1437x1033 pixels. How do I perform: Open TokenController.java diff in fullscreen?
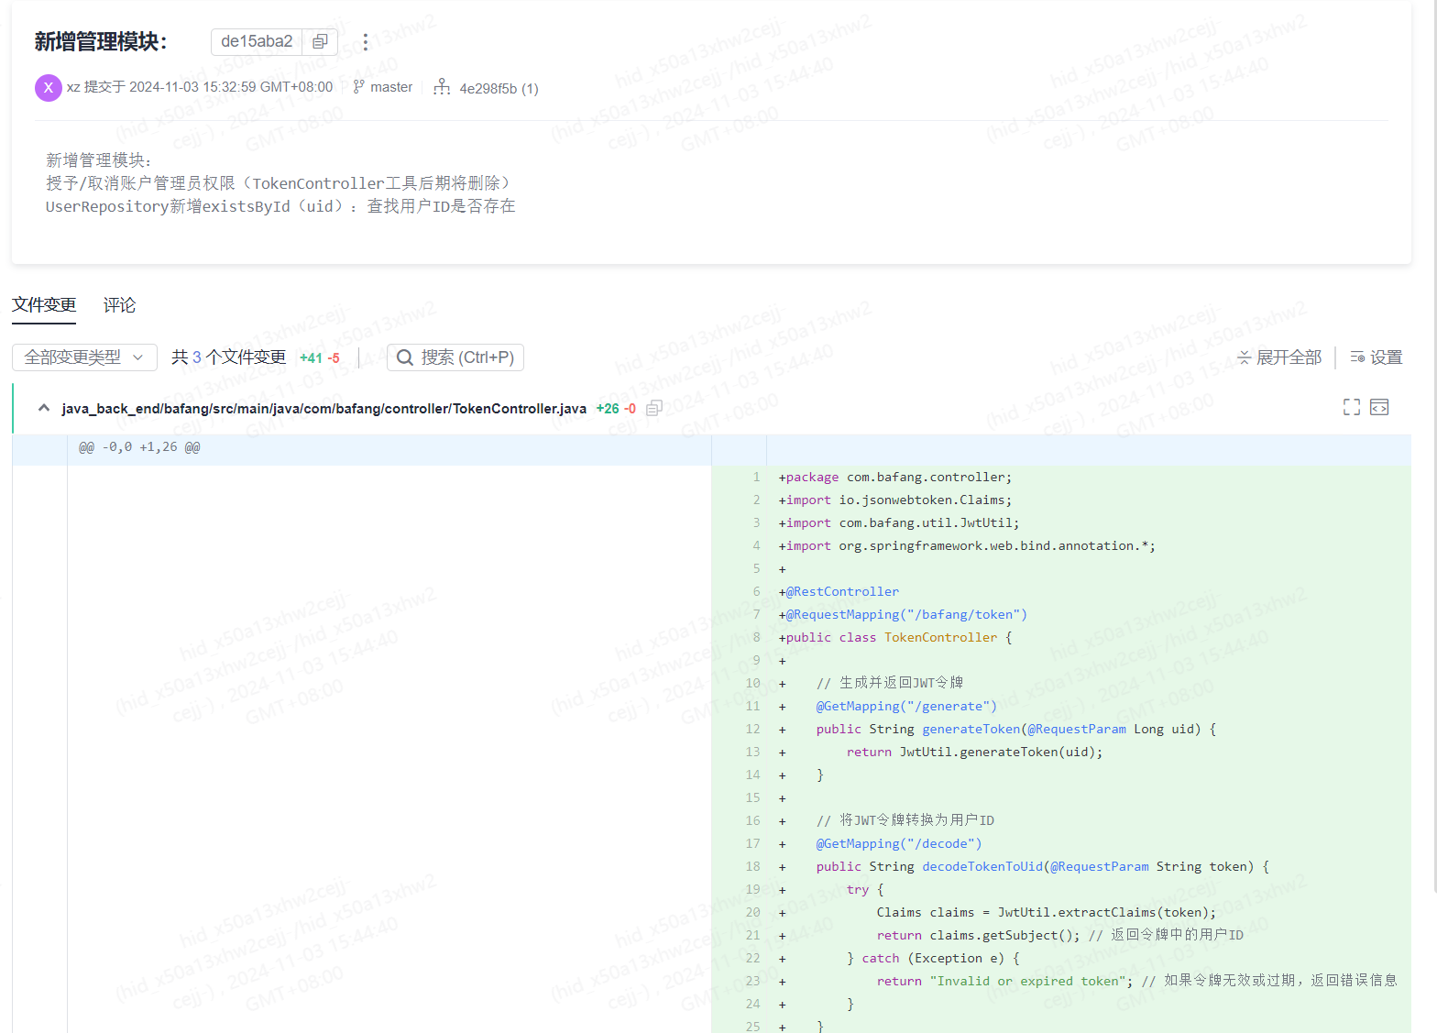1352,407
